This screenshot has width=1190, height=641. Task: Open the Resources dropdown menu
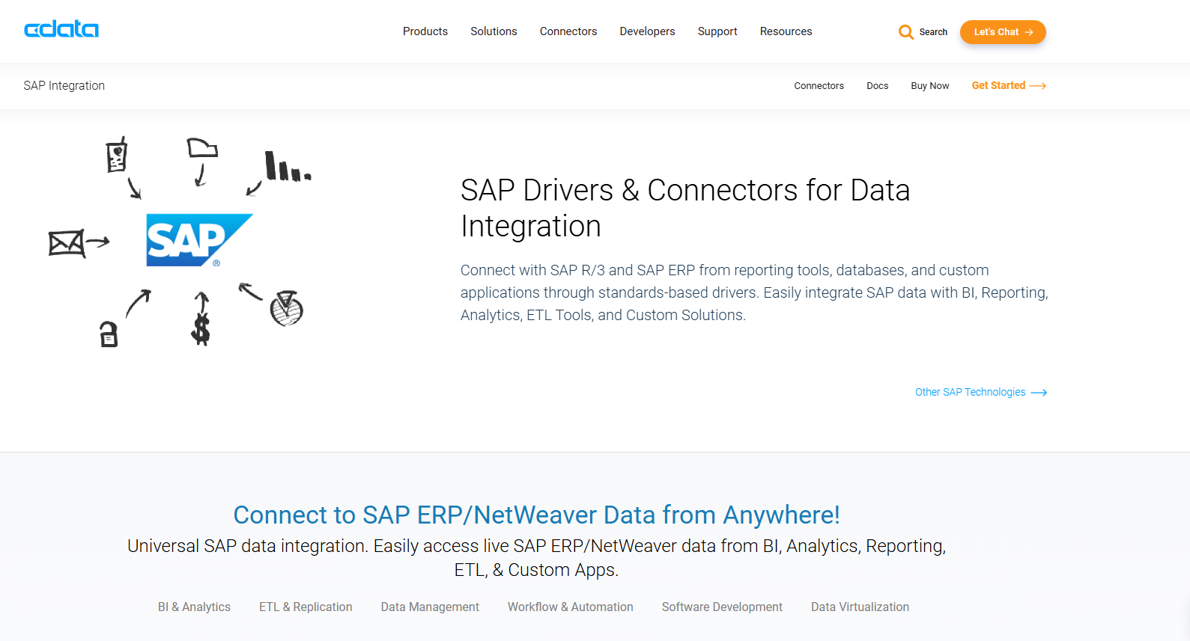point(786,31)
